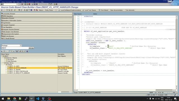Open the System menu

[x=37, y=2]
